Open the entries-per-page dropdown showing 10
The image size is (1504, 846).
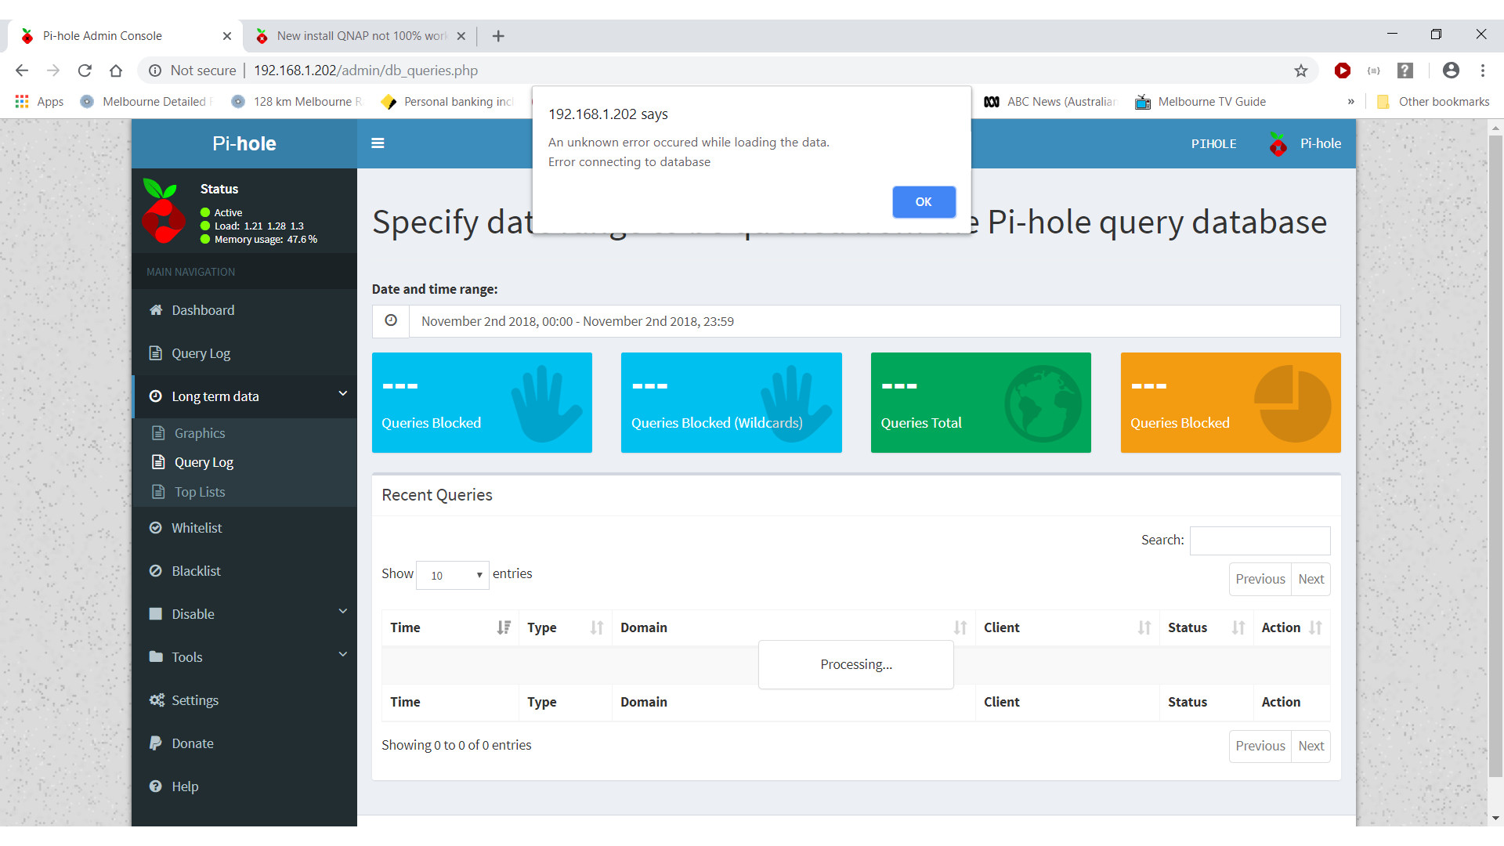[x=453, y=575]
